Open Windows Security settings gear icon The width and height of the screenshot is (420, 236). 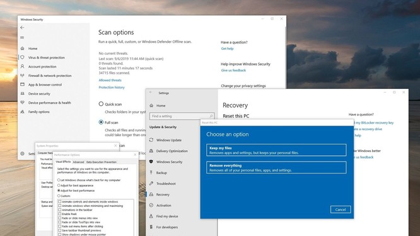pyautogui.click(x=23, y=153)
